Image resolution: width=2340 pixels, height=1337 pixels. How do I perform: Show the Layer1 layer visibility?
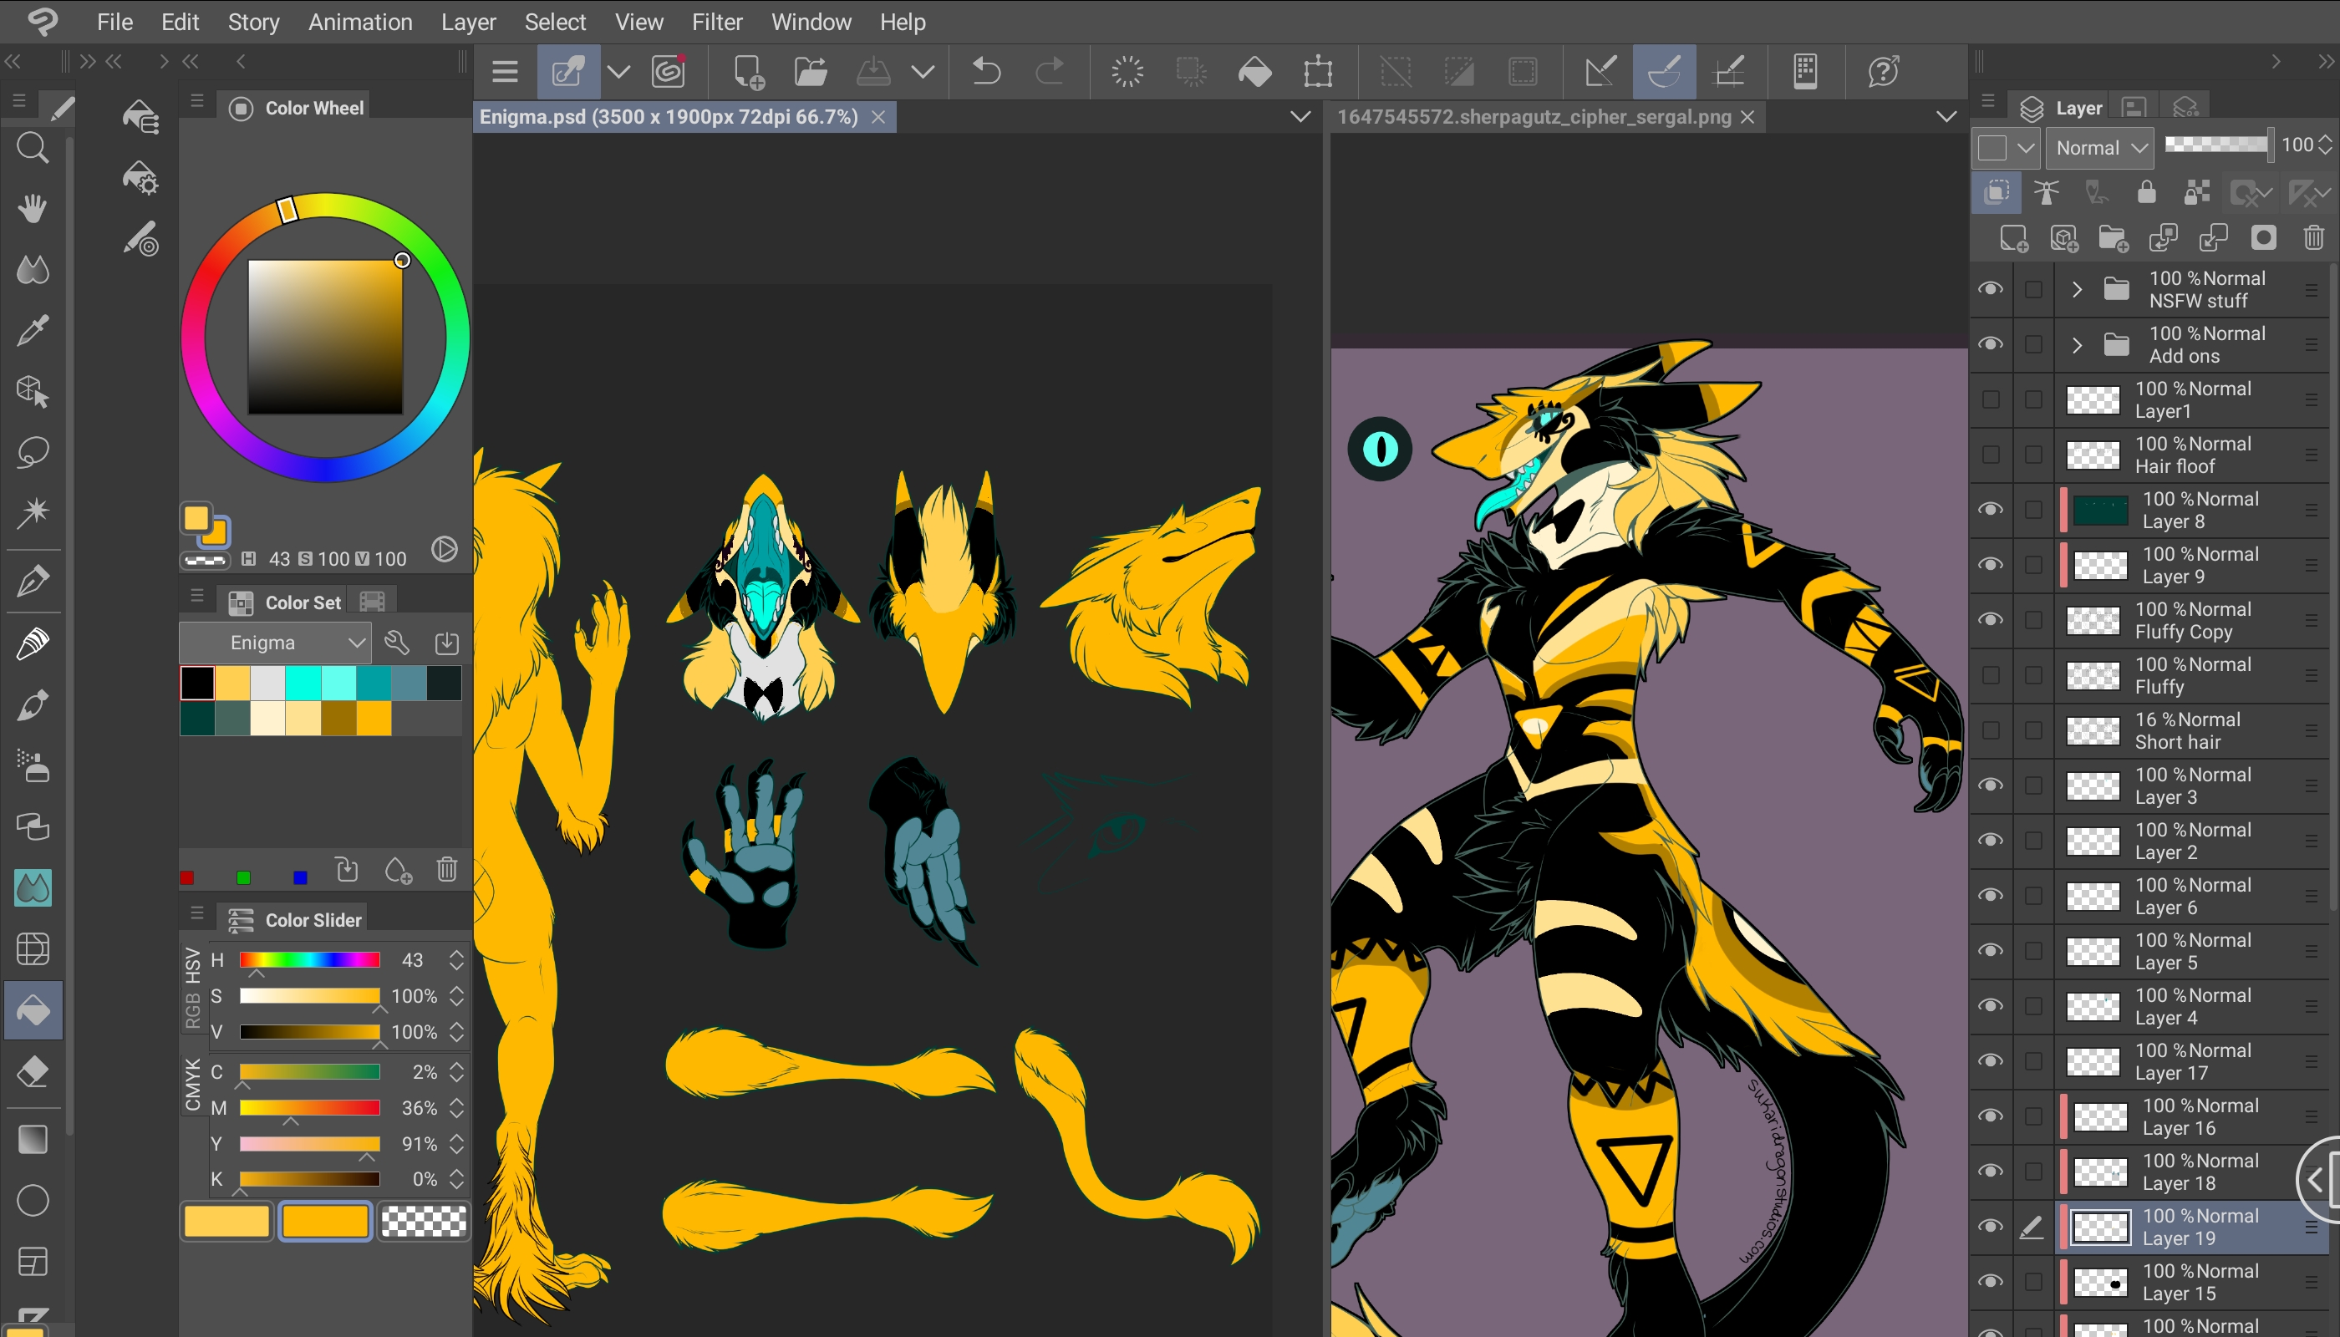(x=1989, y=399)
